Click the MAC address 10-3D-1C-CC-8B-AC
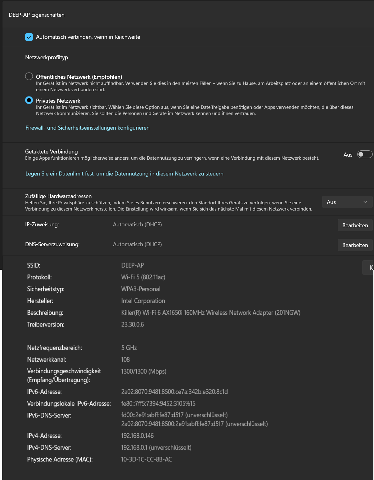 coord(146,459)
